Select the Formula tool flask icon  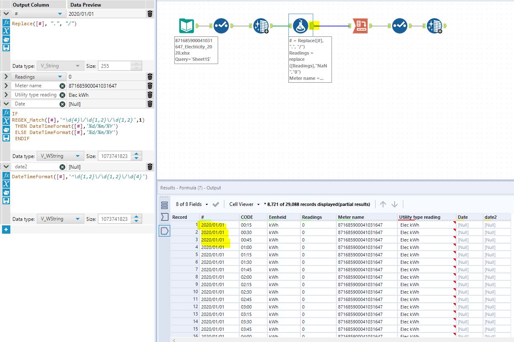(300, 26)
